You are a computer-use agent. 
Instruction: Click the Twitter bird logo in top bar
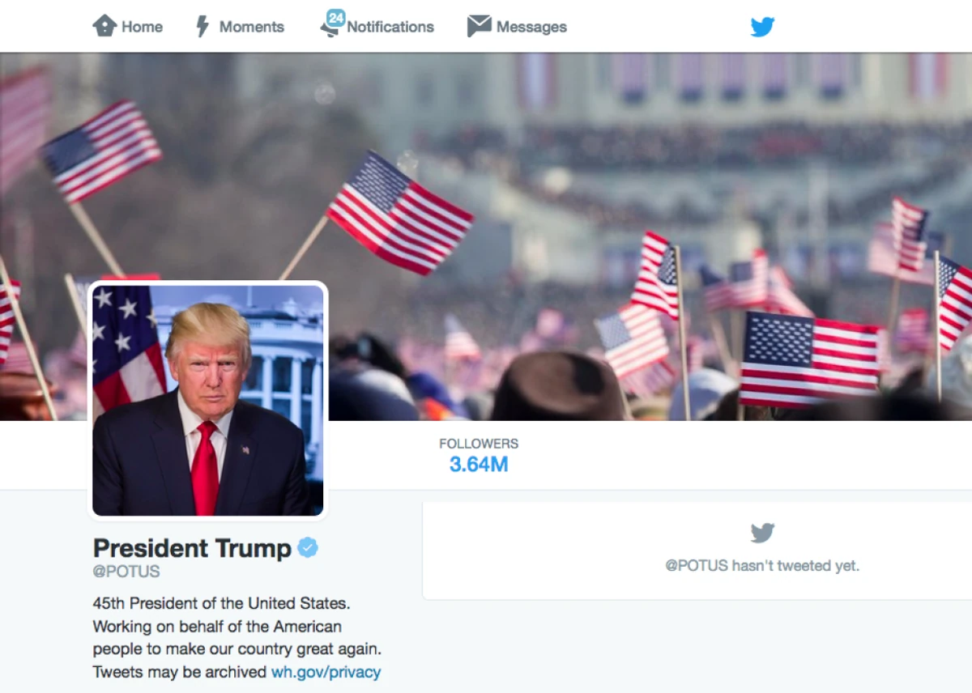(762, 27)
